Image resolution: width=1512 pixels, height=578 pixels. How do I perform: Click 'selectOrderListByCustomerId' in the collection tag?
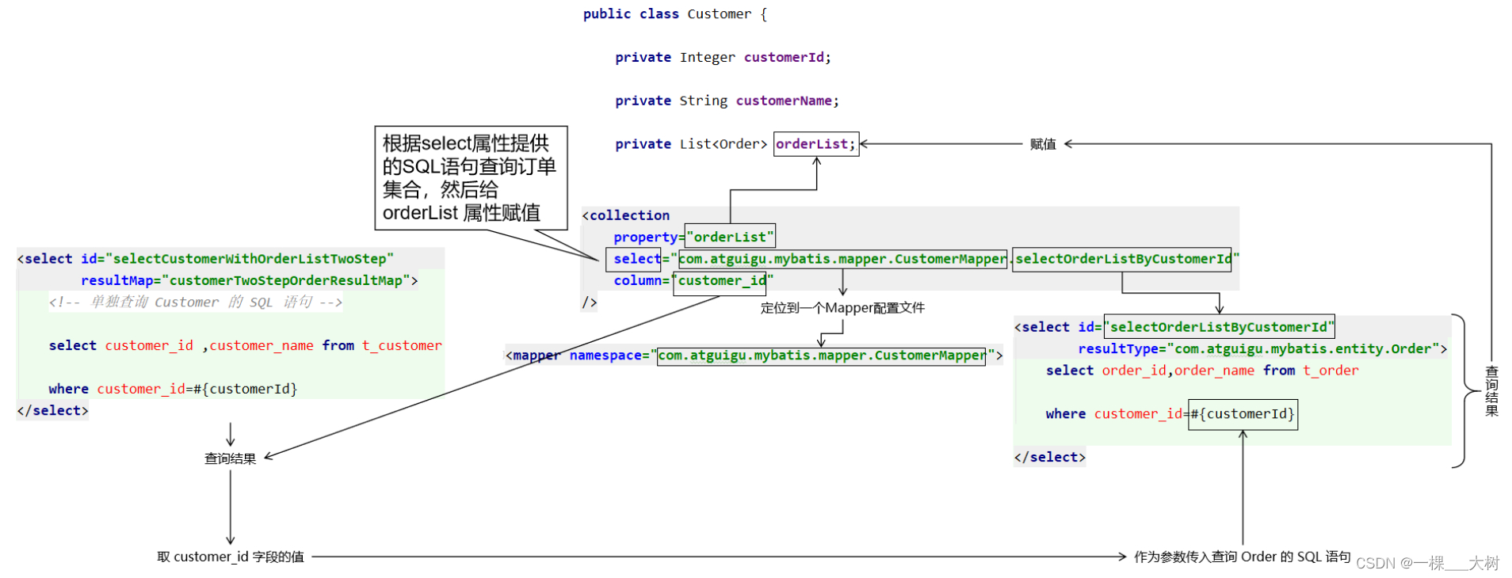point(1122,259)
